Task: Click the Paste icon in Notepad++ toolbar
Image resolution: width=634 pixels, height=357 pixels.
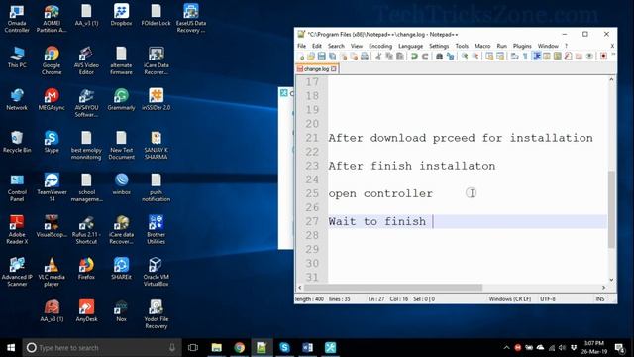Action: click(x=400, y=57)
